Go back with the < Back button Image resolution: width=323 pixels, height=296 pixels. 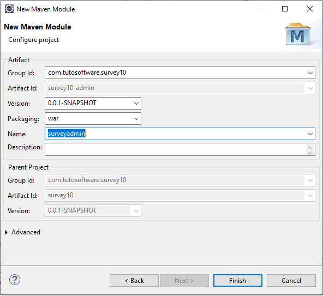click(134, 280)
